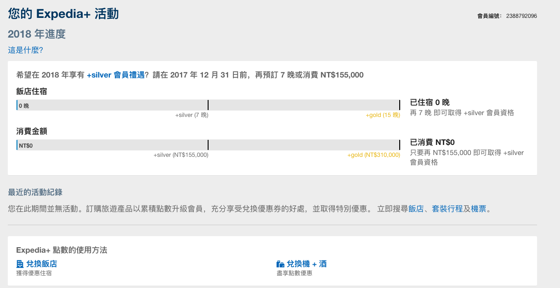Click the luggage icon beside 兌換機 + 酒

(280, 264)
